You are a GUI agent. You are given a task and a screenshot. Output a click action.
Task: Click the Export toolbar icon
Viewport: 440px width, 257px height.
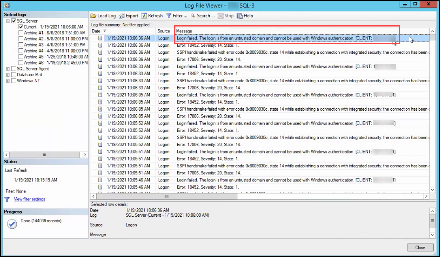(x=122, y=16)
